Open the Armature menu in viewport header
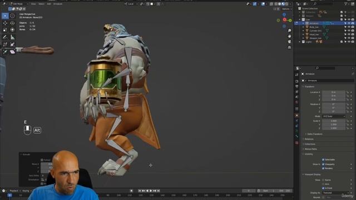This screenshot has width=356, height=200. 58,4
